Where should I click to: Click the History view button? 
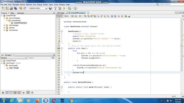click(x=66, y=16)
